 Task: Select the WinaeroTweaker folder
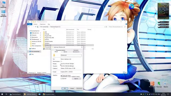coord(49,41)
